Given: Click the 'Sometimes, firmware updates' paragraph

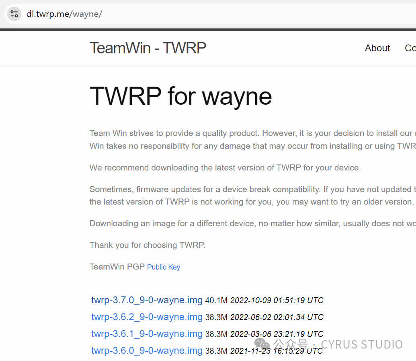Looking at the screenshot, I should click(252, 195).
